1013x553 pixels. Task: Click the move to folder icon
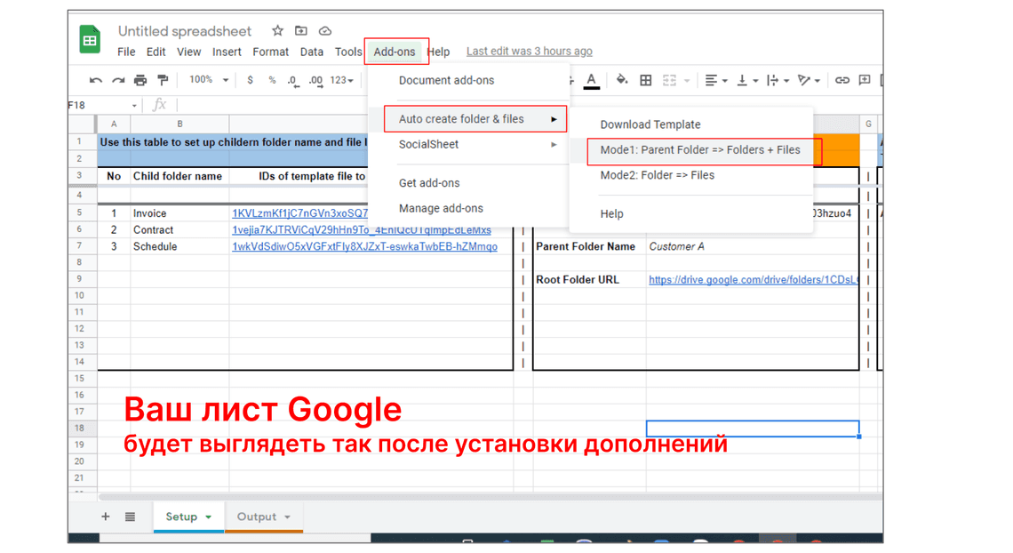pyautogui.click(x=301, y=31)
